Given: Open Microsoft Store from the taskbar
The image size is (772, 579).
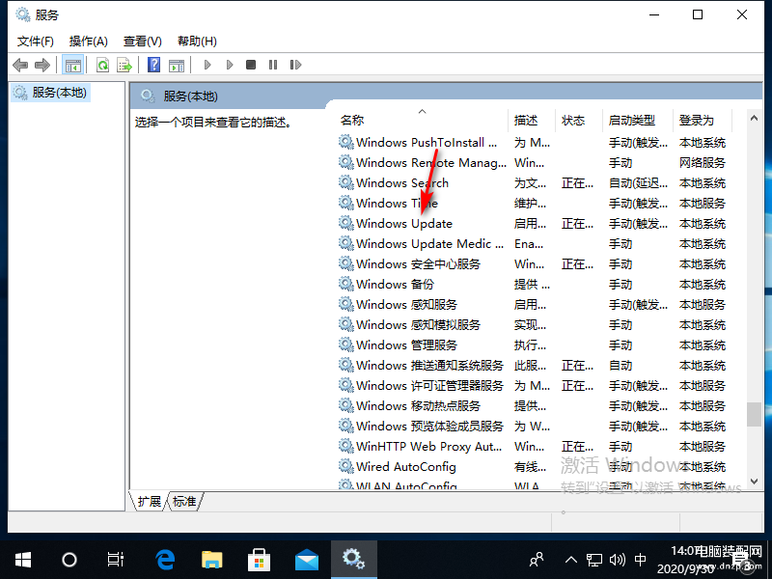Looking at the screenshot, I should click(259, 560).
